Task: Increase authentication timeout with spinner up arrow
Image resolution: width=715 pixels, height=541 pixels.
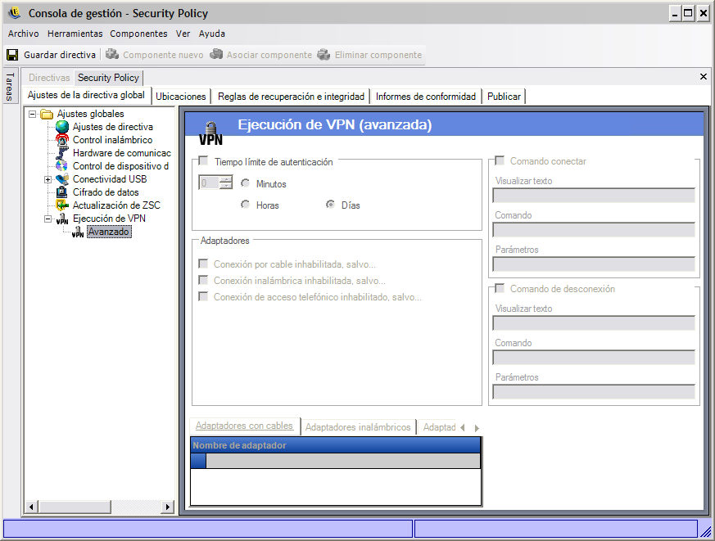Action: tap(226, 179)
